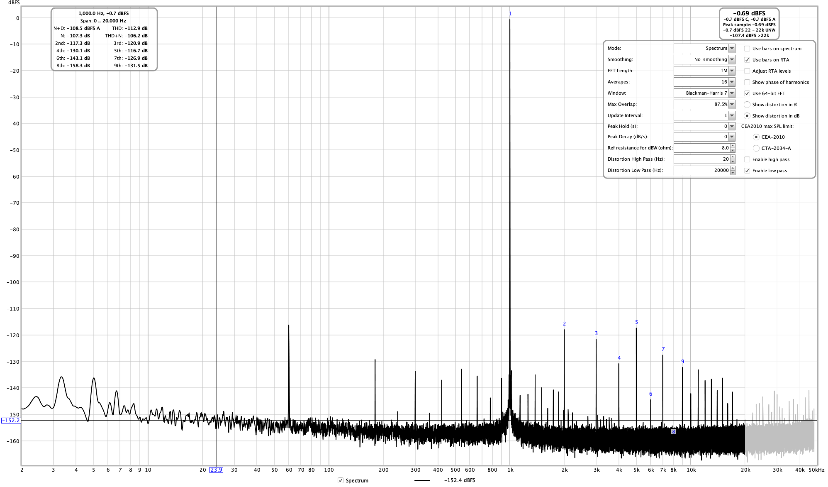Click the 8th harmonic marker box
The image size is (828, 487).
pyautogui.click(x=674, y=432)
